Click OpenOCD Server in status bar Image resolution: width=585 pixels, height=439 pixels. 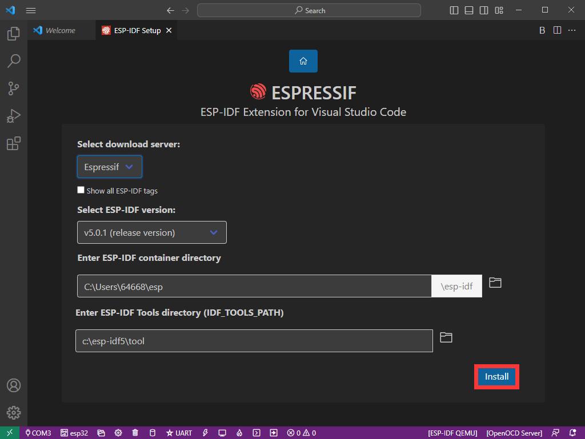514,433
